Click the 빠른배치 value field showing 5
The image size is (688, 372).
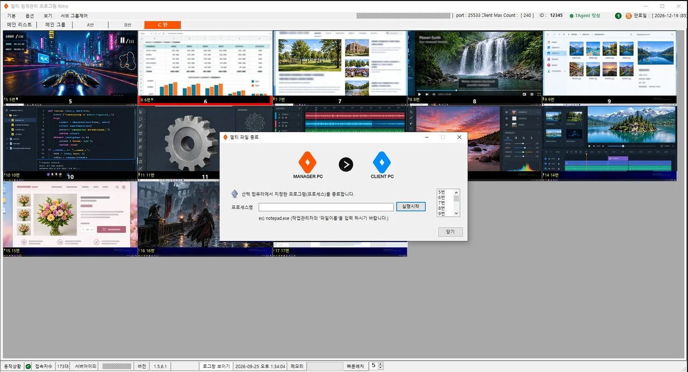pyautogui.click(x=374, y=366)
